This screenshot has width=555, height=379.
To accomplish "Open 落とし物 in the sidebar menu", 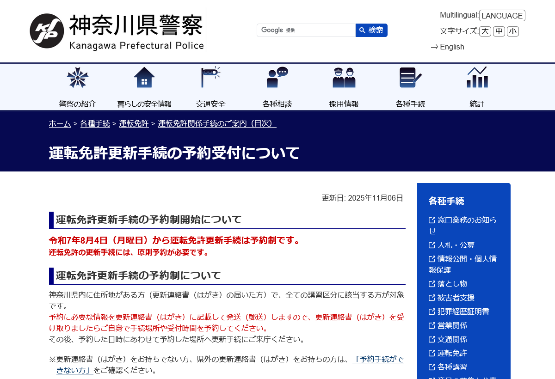I will (452, 284).
